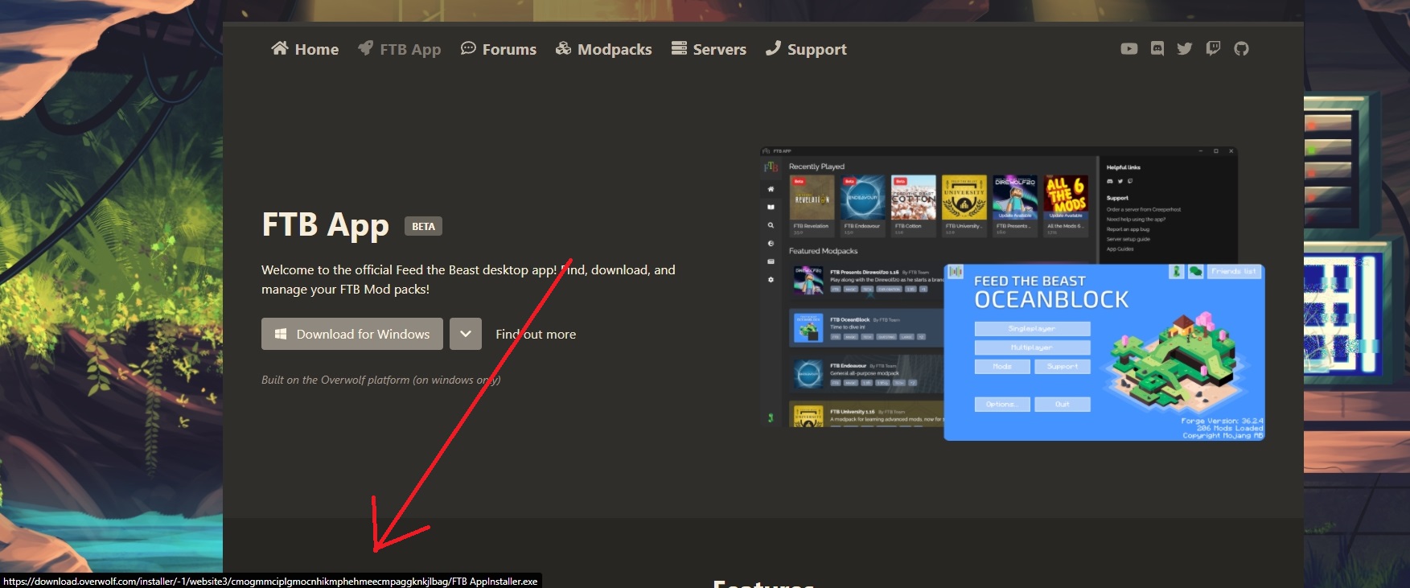1410x588 pixels.
Task: Go to the GitHub icon link
Action: 1241,49
